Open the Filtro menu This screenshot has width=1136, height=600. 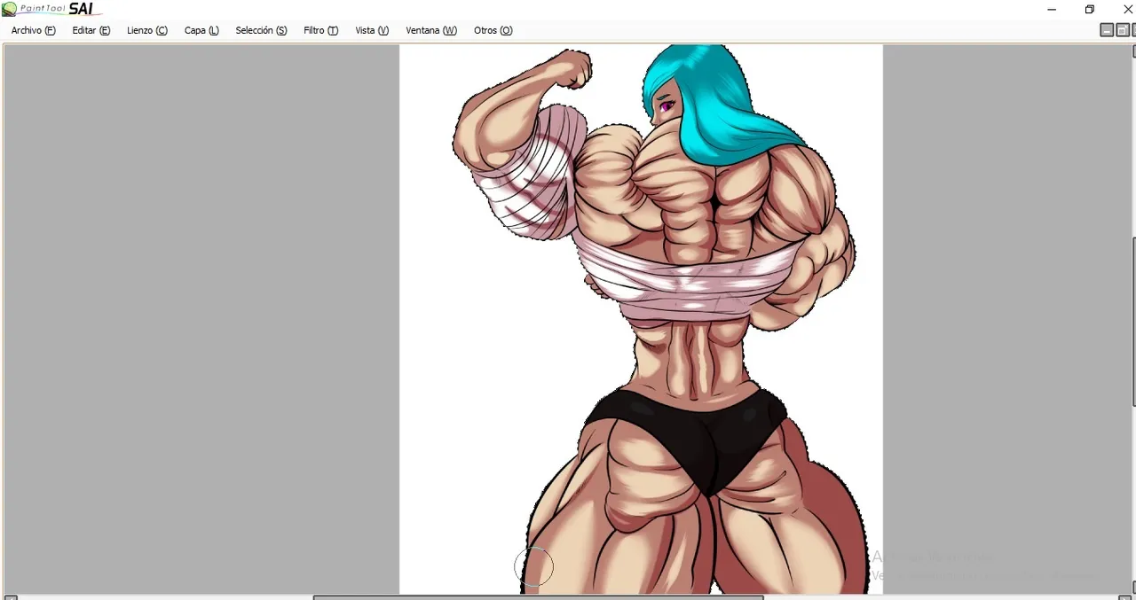pyautogui.click(x=320, y=30)
